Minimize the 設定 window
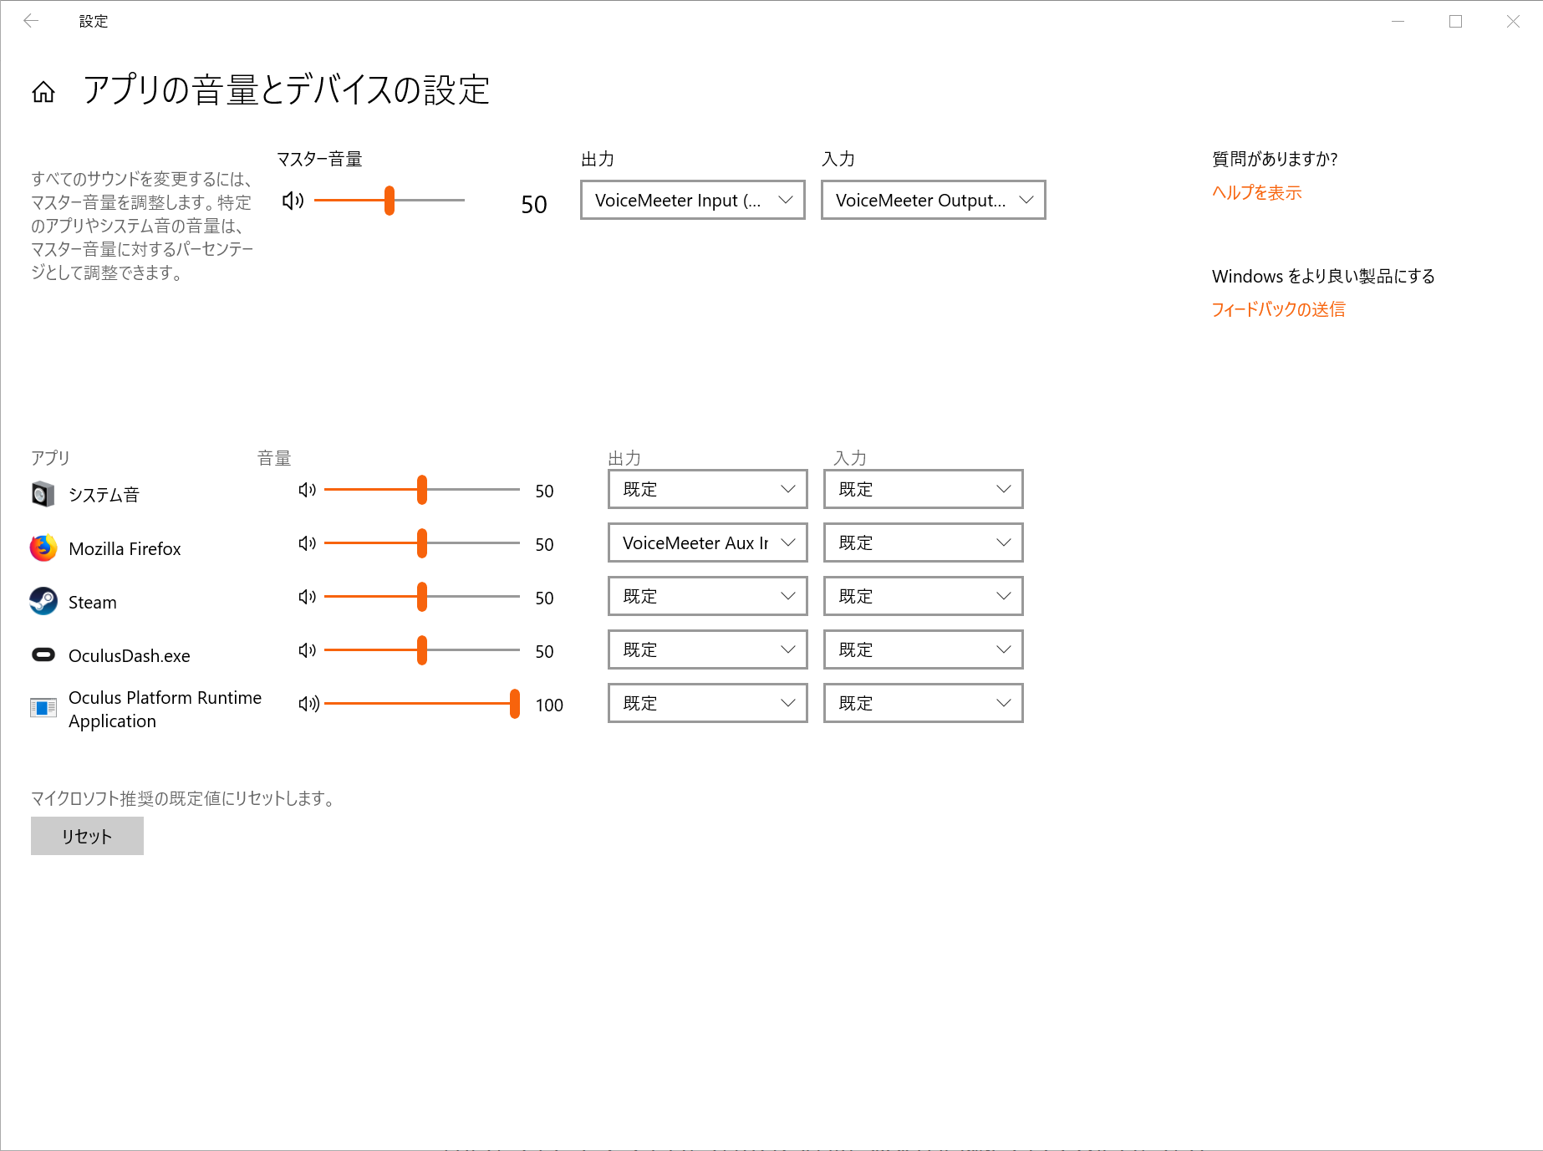1543x1151 pixels. click(1398, 21)
